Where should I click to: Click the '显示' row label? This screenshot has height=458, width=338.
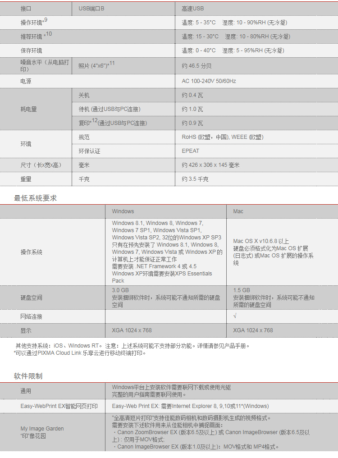click(x=26, y=331)
